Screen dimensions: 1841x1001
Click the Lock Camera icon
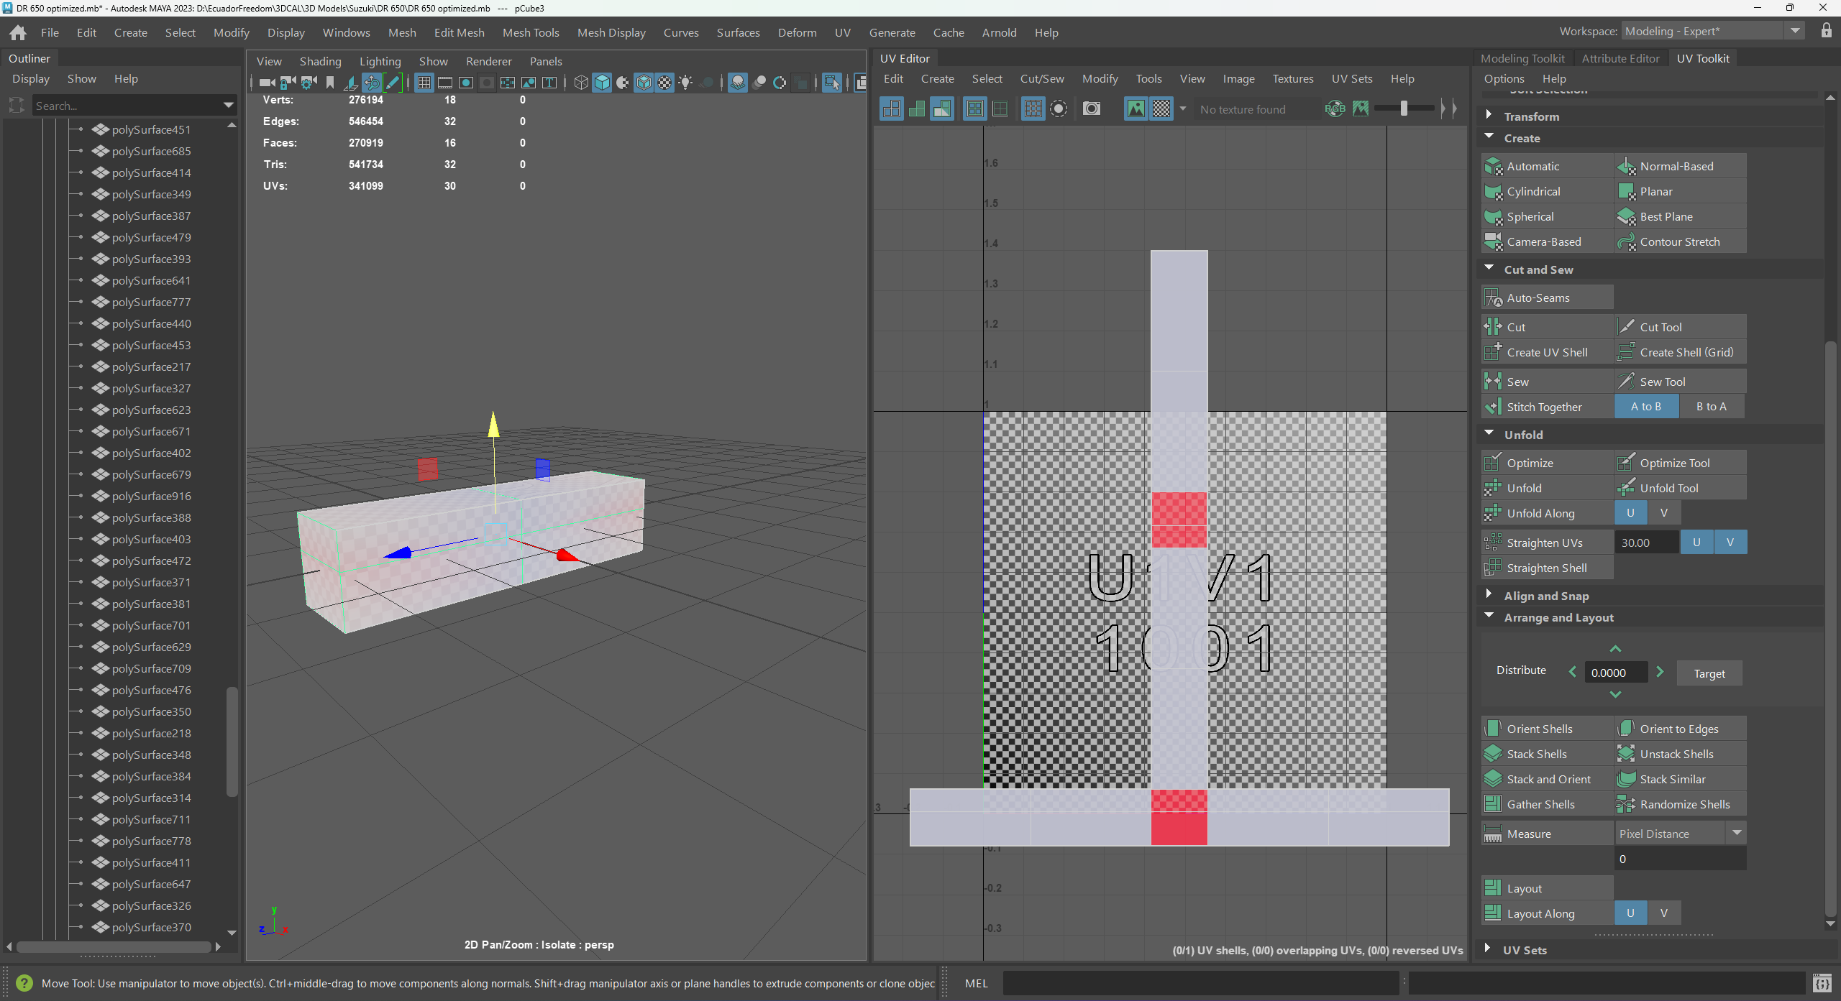(x=288, y=83)
